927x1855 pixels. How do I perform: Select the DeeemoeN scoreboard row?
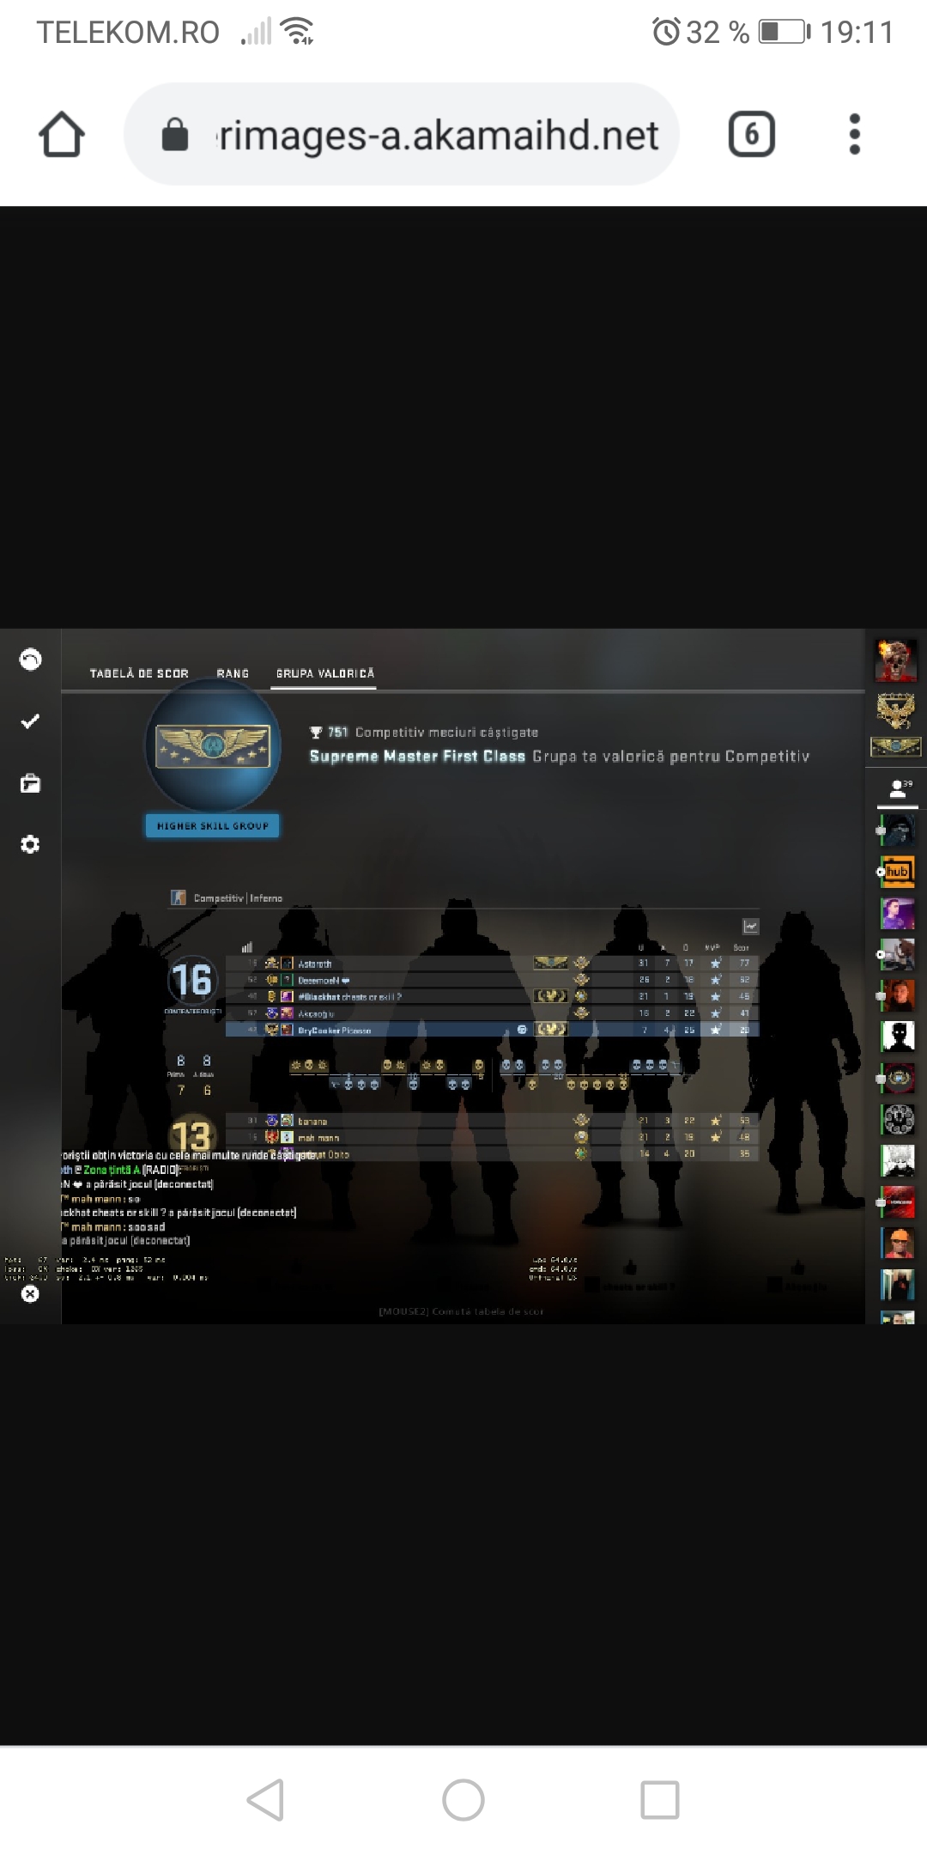pos(492,980)
